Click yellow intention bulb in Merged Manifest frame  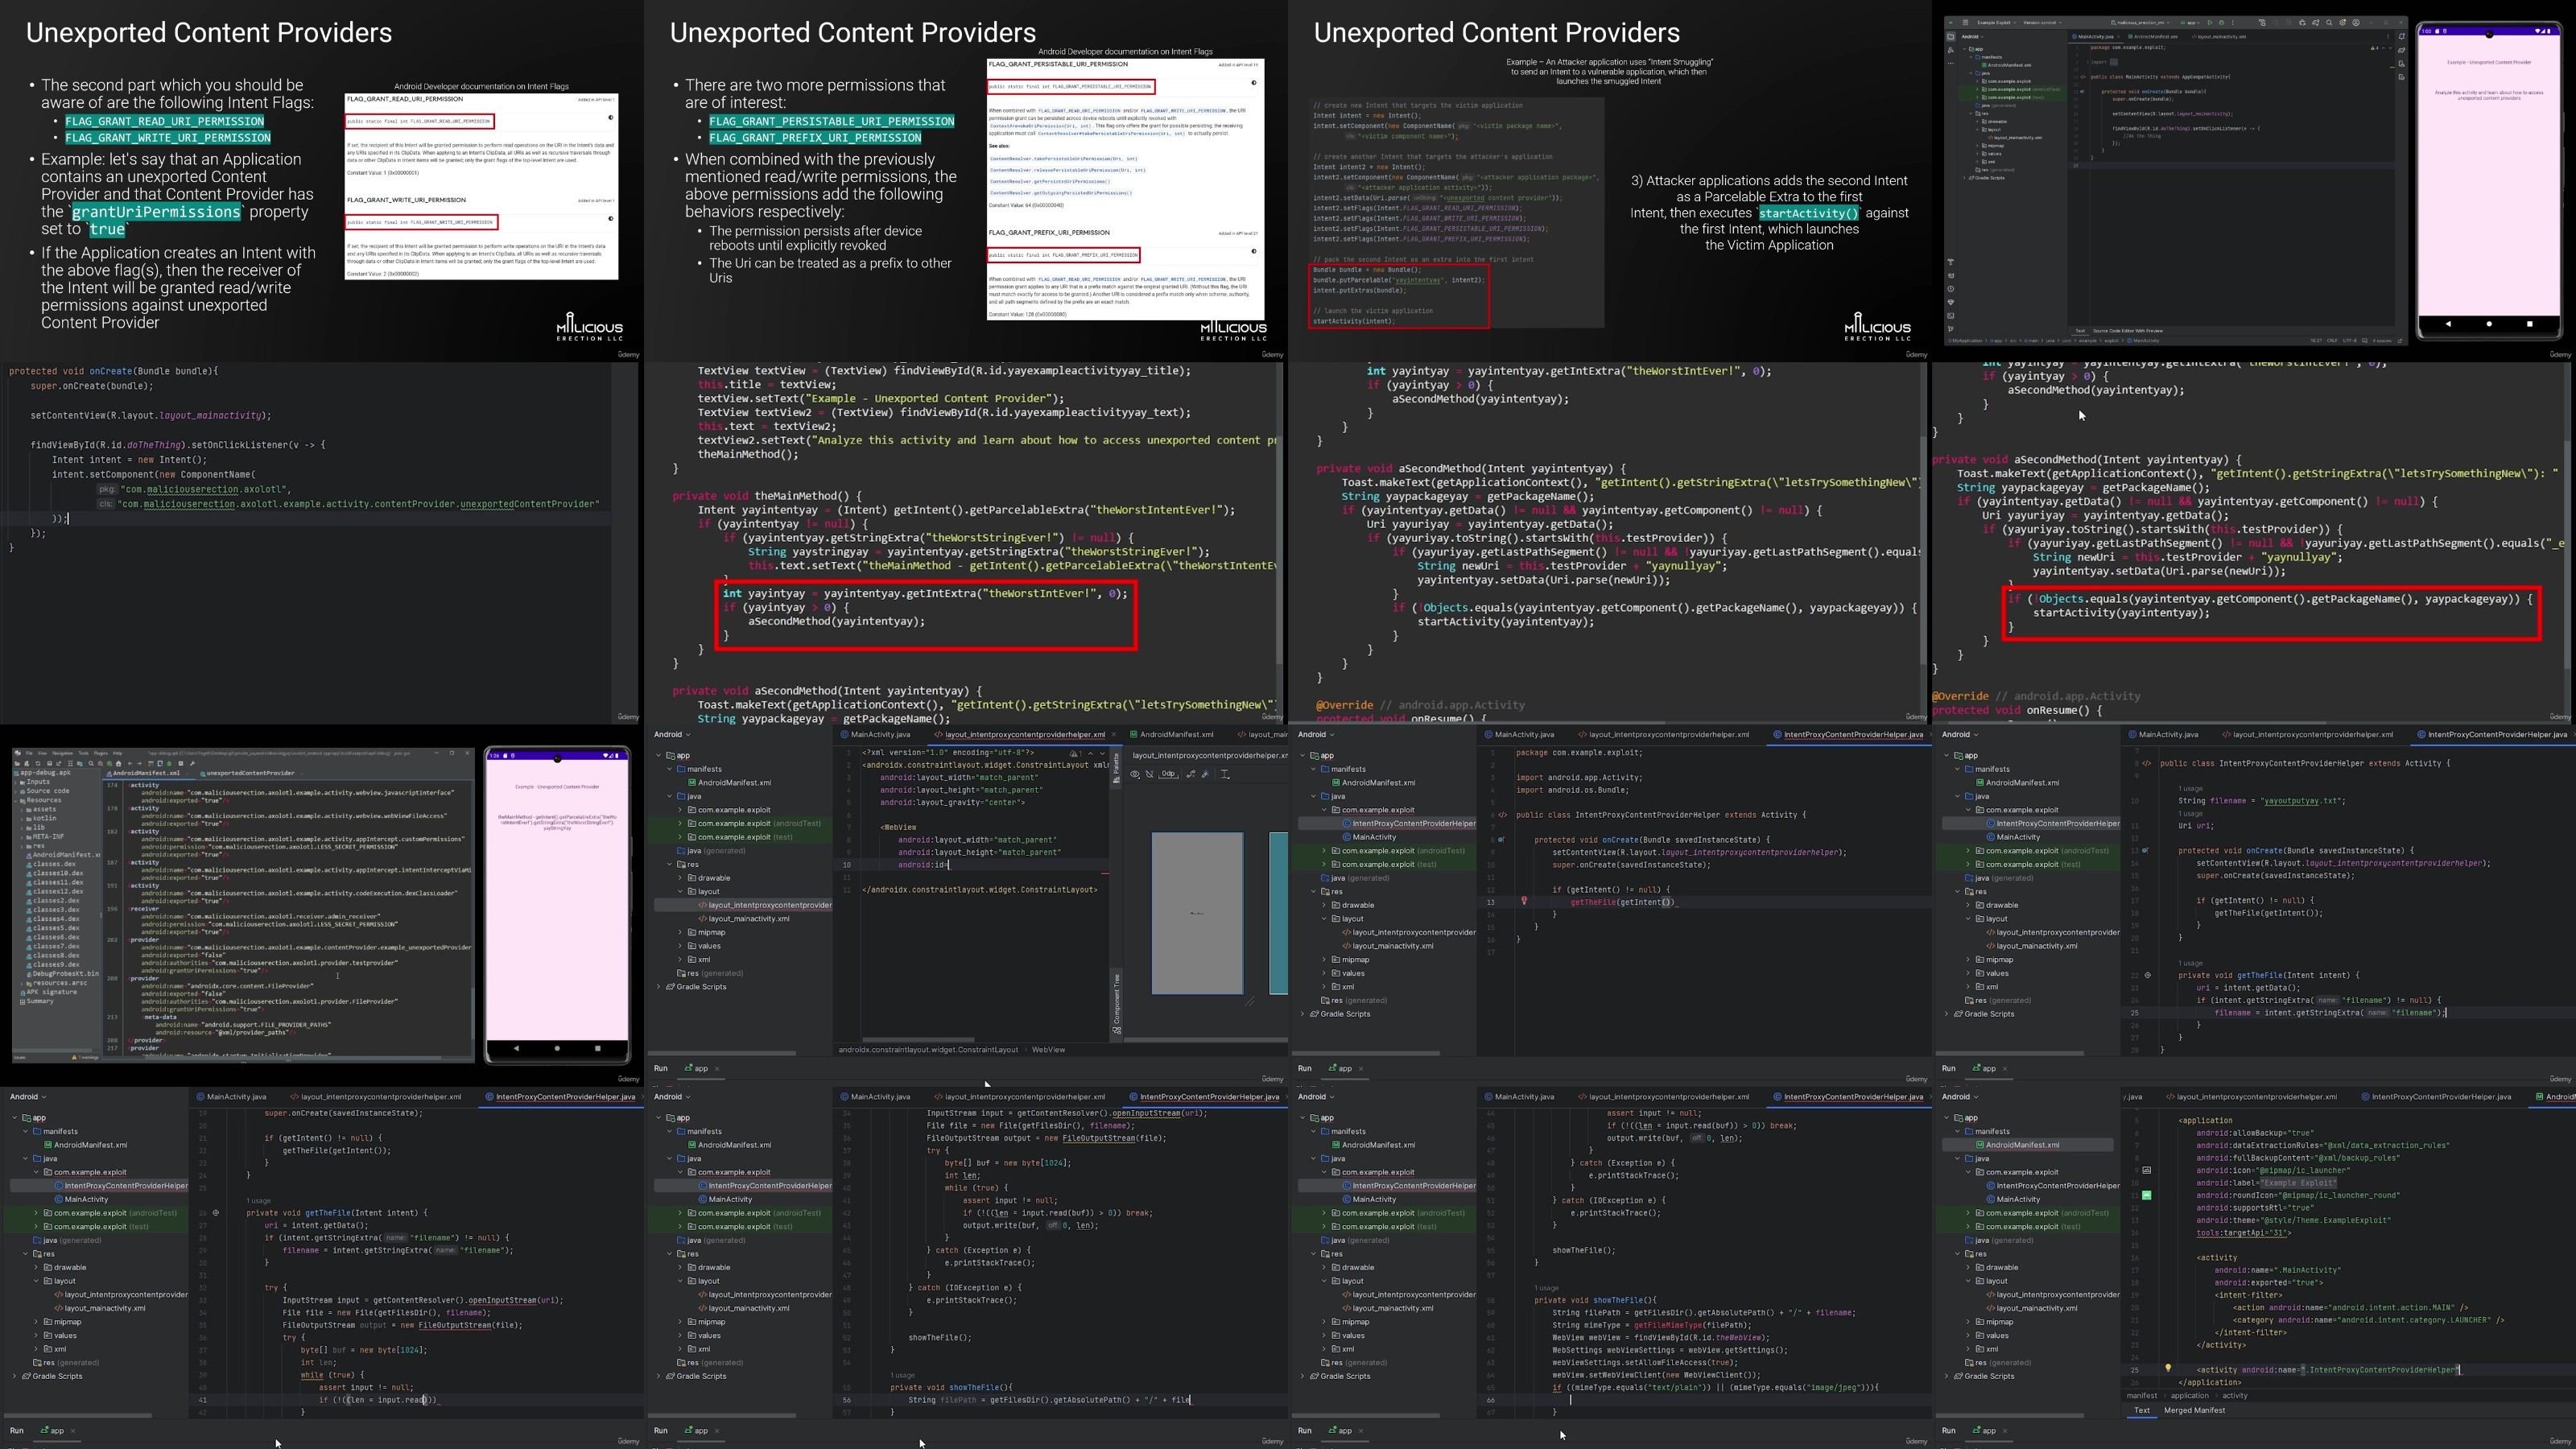click(2169, 1368)
